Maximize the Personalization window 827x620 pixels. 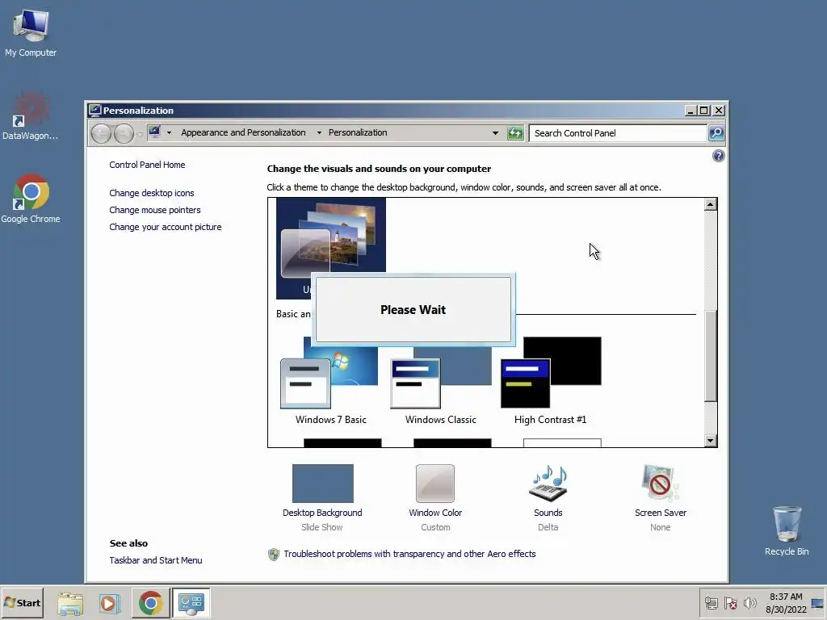click(703, 110)
